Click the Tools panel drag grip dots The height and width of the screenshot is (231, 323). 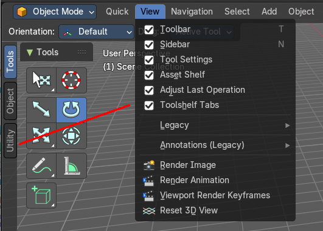[82, 52]
